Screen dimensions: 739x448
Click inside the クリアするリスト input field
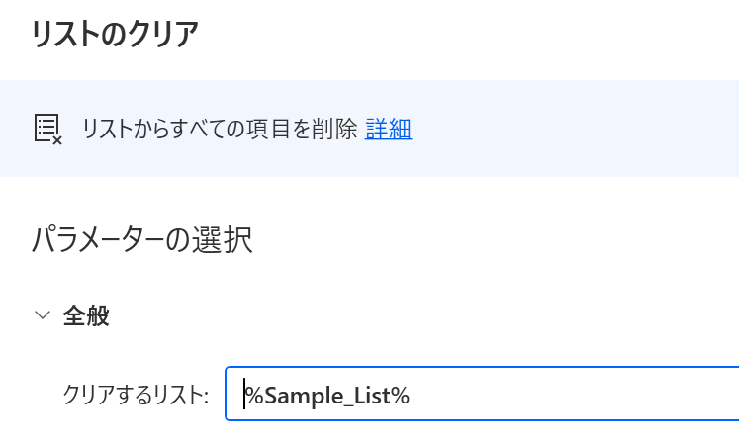pos(482,394)
